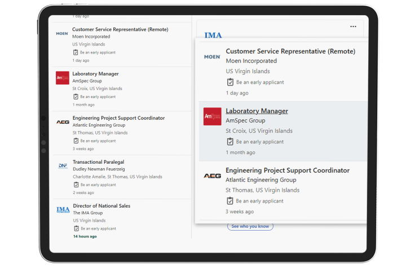Click the MOEN logo in the zoomed overlay
This screenshot has height=270, width=402.
213,57
